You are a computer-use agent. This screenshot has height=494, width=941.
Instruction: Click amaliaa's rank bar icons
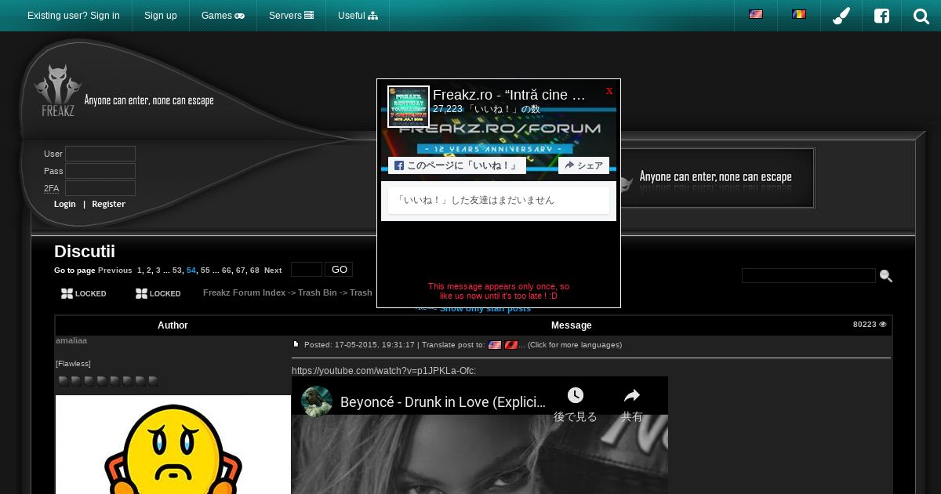point(109,381)
